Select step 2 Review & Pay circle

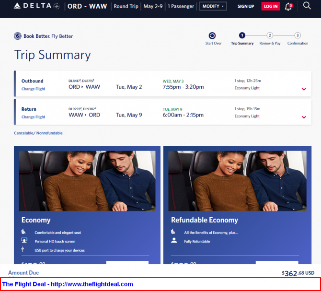[x=270, y=35]
